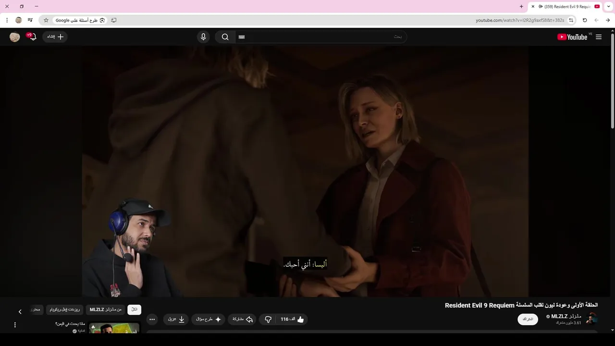Dislike the video with thumbs down

[x=268, y=319]
